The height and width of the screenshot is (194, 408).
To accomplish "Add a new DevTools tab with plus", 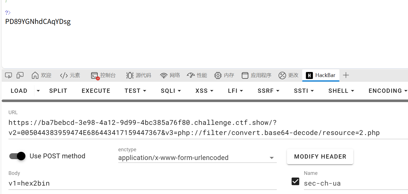I will point(346,75).
